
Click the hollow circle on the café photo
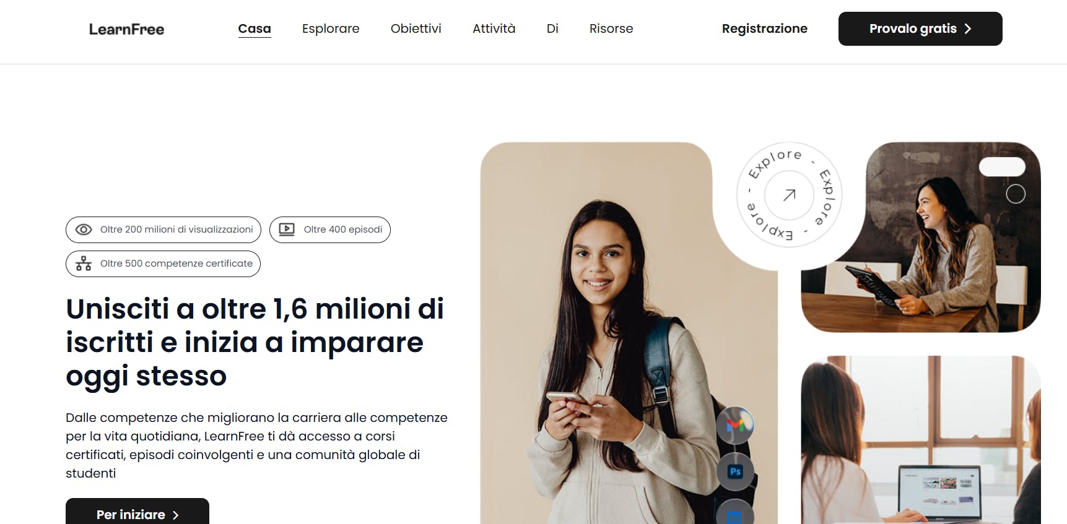pyautogui.click(x=1016, y=194)
